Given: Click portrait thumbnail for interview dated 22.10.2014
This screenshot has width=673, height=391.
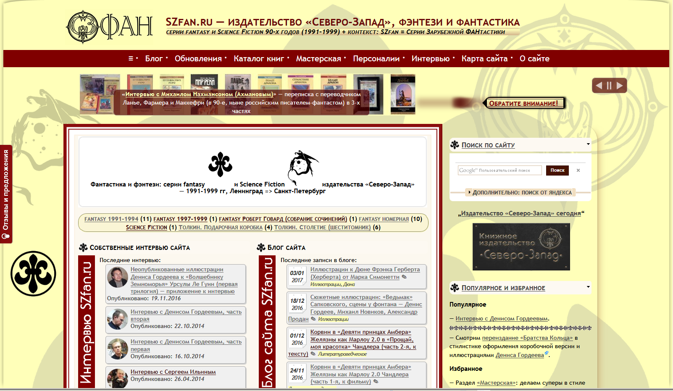Looking at the screenshot, I should click(x=118, y=319).
